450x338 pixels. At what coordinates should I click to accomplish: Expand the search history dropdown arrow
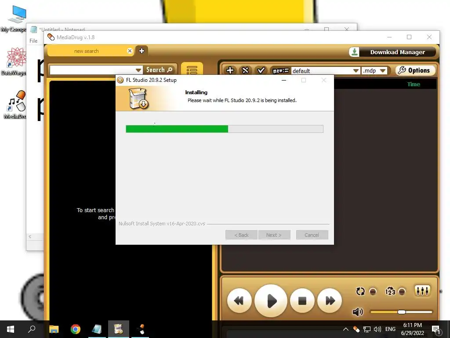(x=138, y=70)
